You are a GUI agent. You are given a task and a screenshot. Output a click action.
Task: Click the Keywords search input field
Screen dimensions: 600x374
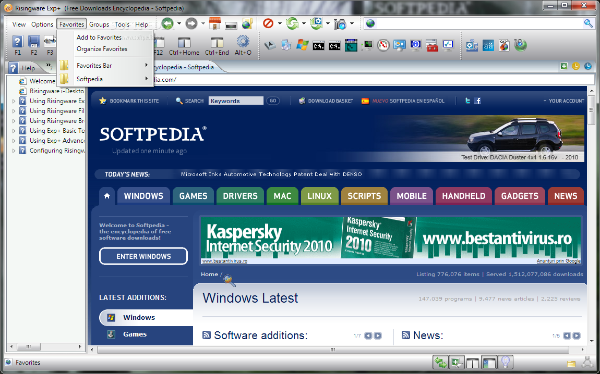pos(236,101)
